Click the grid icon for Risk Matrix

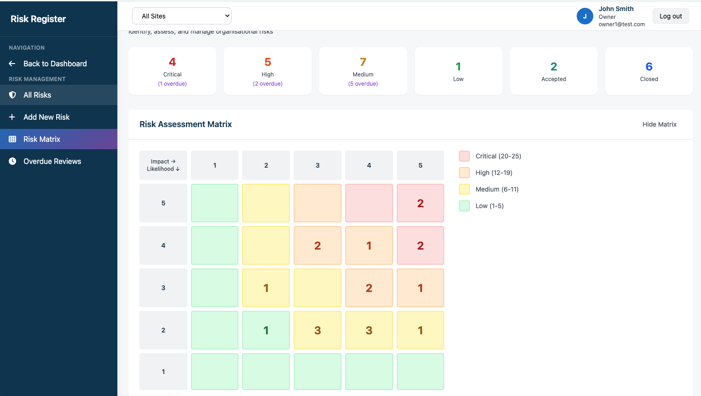12,139
